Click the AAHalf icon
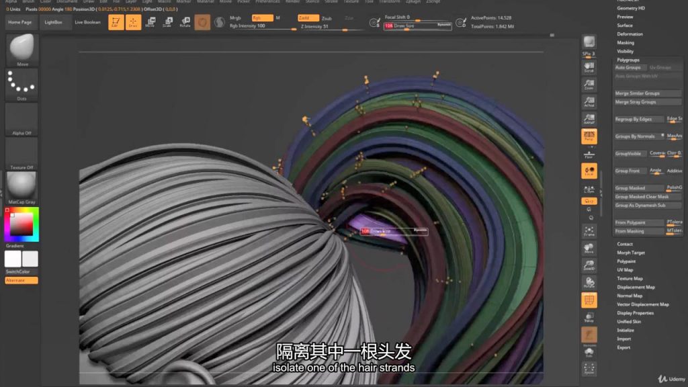The width and height of the screenshot is (688, 387). click(x=589, y=119)
